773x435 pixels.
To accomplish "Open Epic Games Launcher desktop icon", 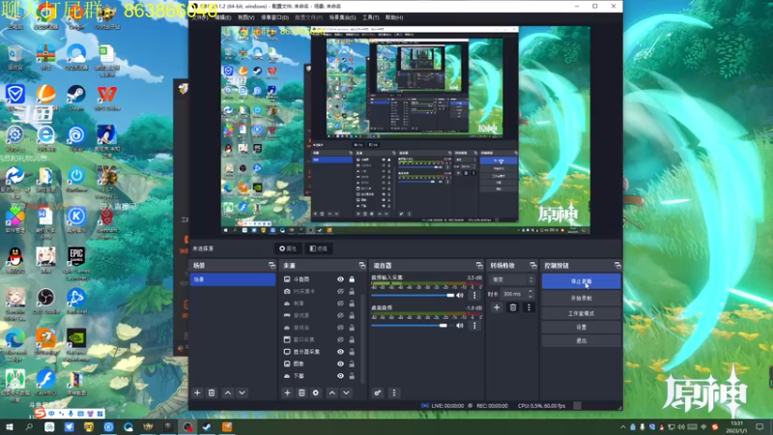I will point(76,263).
